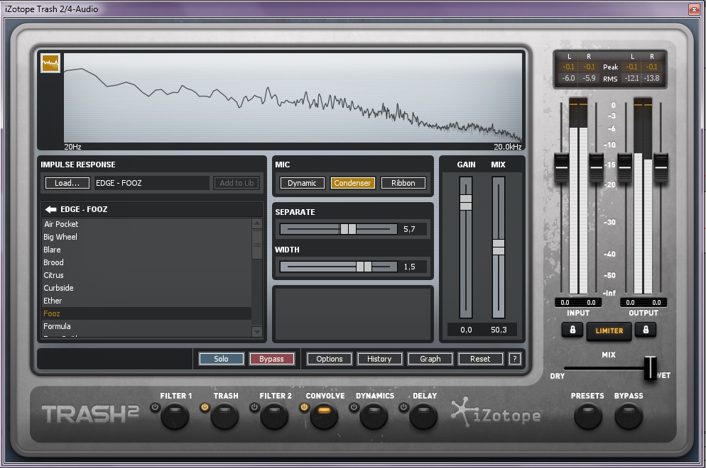Open the Dynamics module knob button

pos(374,417)
